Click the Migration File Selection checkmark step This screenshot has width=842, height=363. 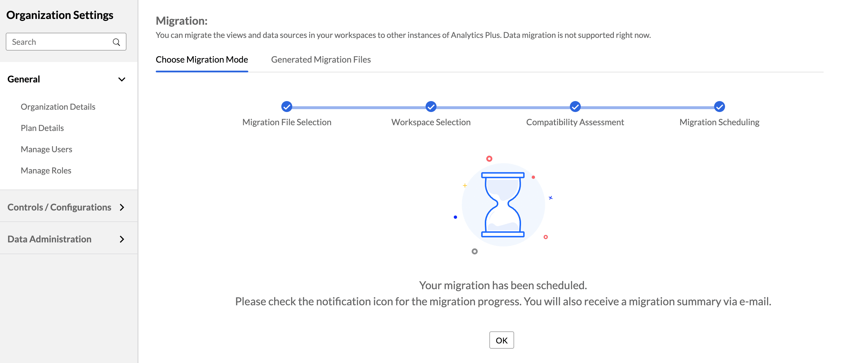[x=287, y=107]
